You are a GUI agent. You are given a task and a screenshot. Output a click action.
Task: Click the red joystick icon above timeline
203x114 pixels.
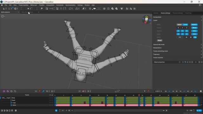point(148,91)
